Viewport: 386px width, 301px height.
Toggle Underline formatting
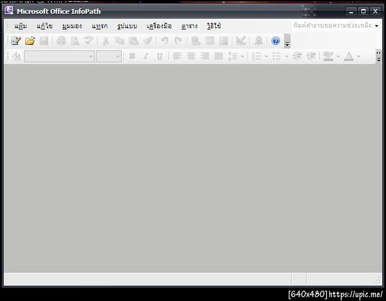[x=160, y=56]
